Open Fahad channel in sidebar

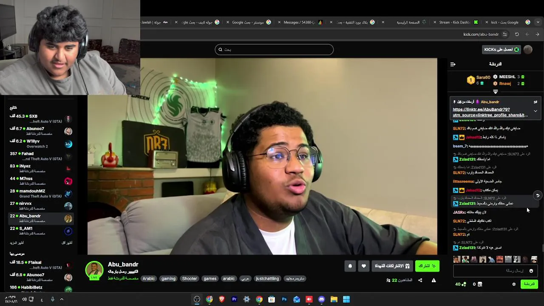[x=41, y=156]
